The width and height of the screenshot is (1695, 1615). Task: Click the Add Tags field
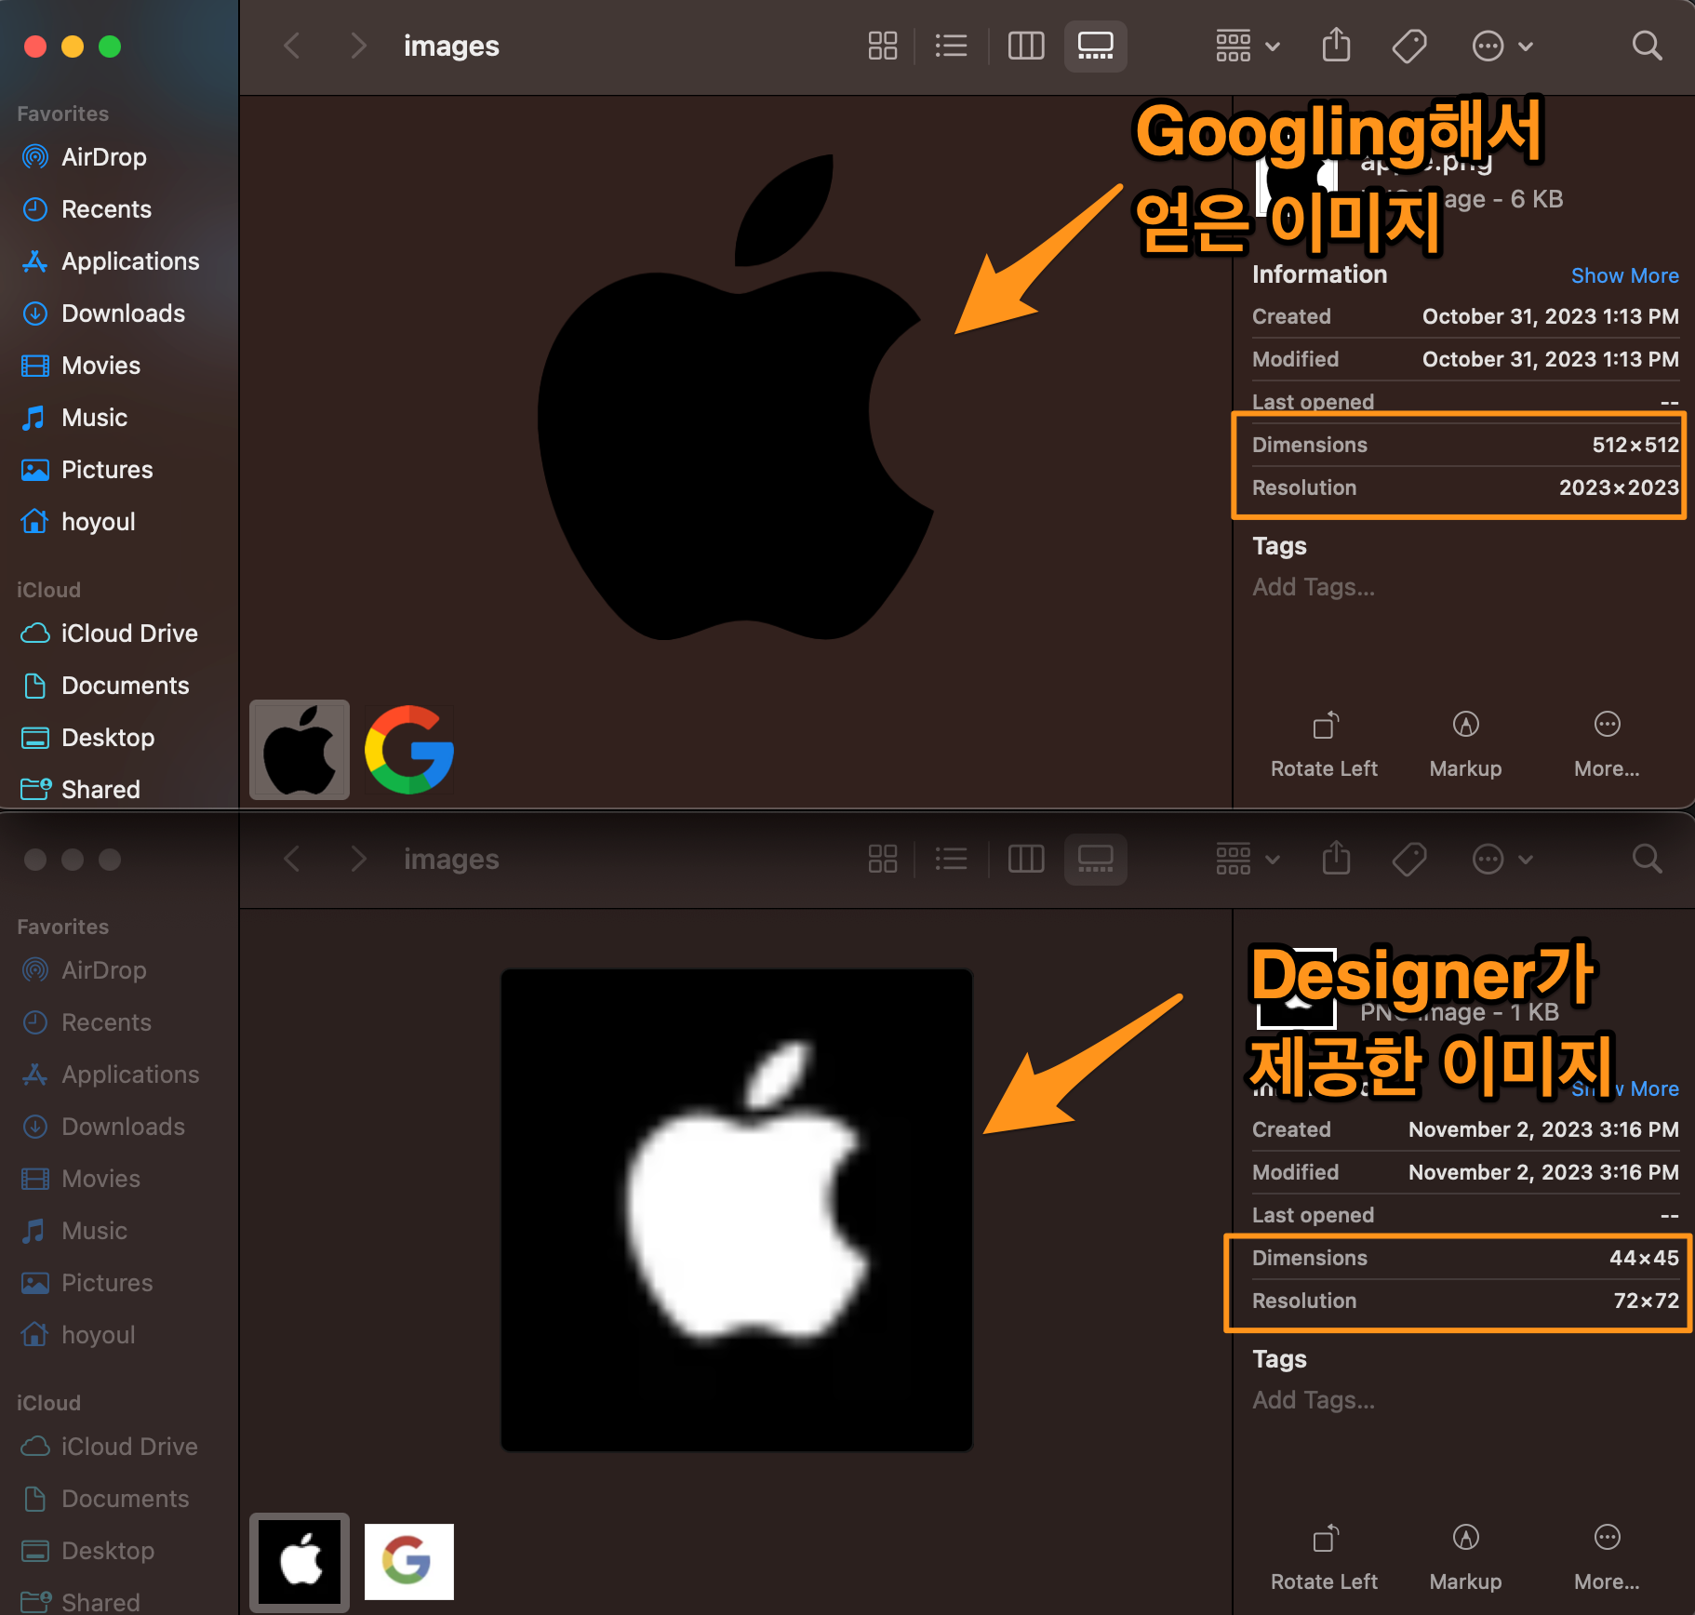[x=1313, y=587]
